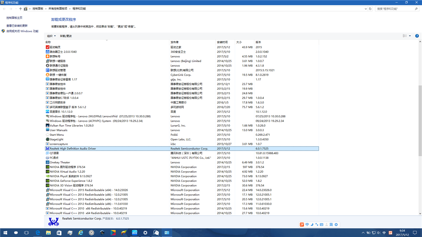Image resolution: width=422 pixels, height=237 pixels.
Task: Click the large Realtek crab logo in details pane
Action: coord(54,222)
